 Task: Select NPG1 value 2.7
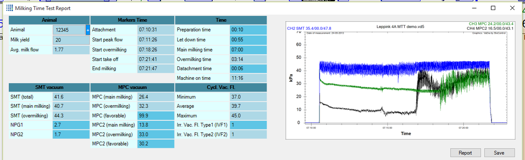pyautogui.click(x=71, y=126)
